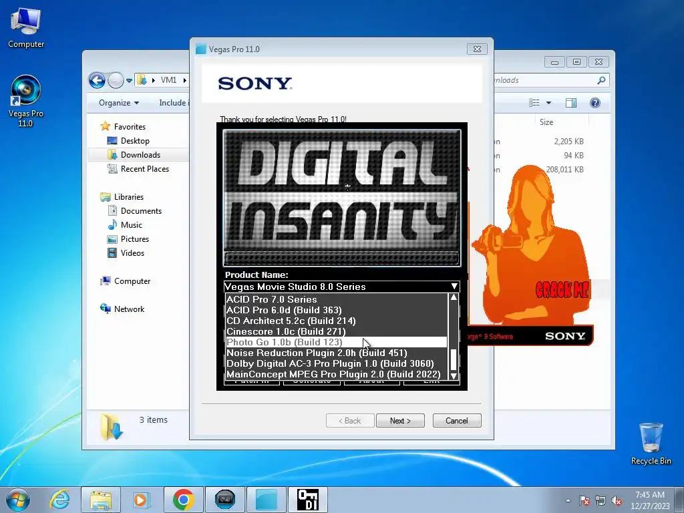This screenshot has height=513, width=684.
Task: Click the product list scrollbar thumb
Action: [x=454, y=359]
